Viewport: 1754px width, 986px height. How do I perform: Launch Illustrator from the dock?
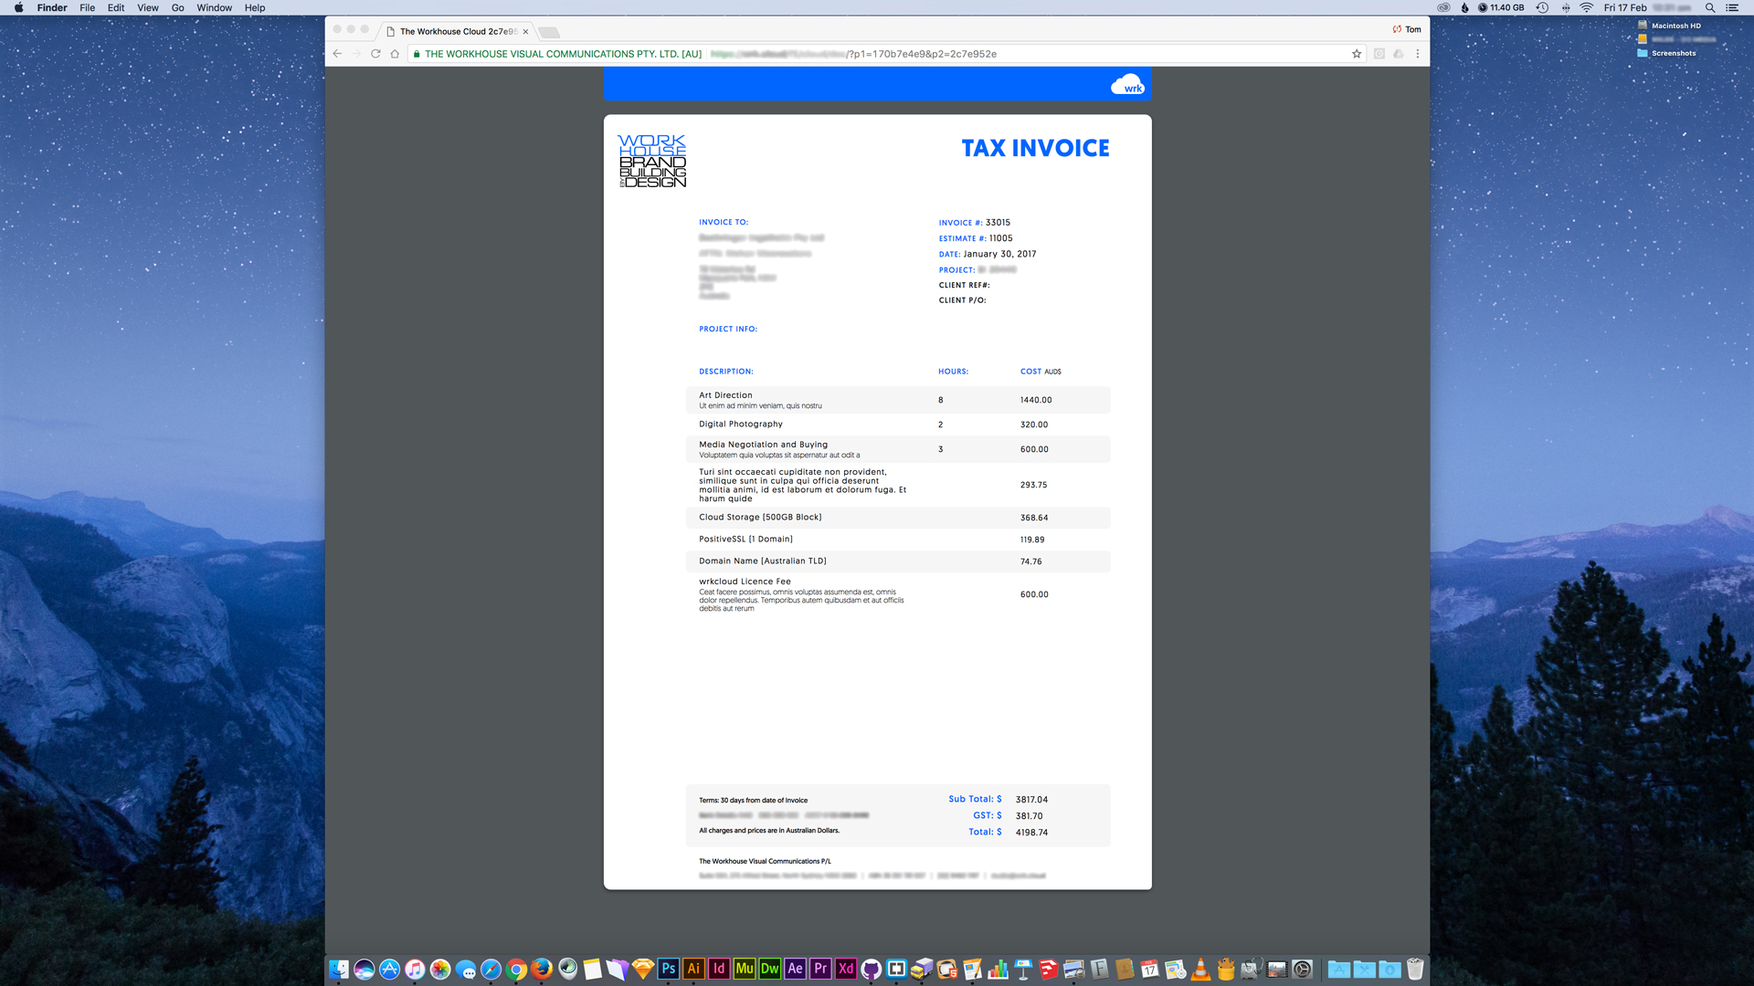tap(693, 969)
